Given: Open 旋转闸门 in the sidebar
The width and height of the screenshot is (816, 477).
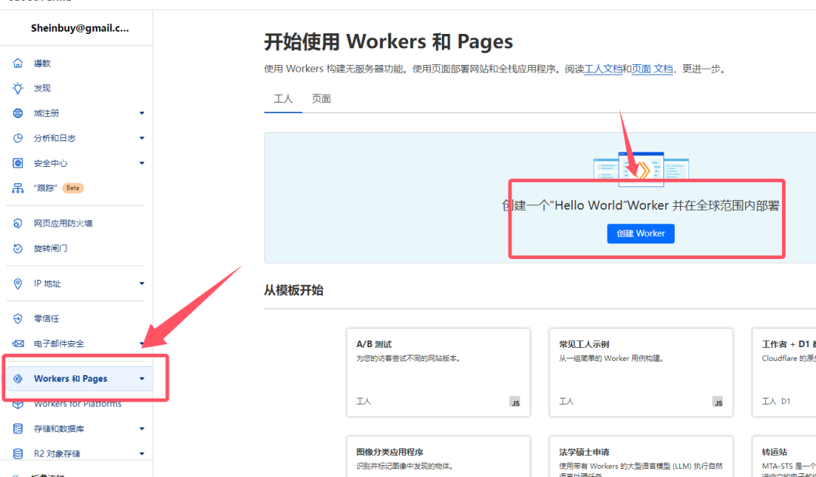Looking at the screenshot, I should (x=51, y=248).
